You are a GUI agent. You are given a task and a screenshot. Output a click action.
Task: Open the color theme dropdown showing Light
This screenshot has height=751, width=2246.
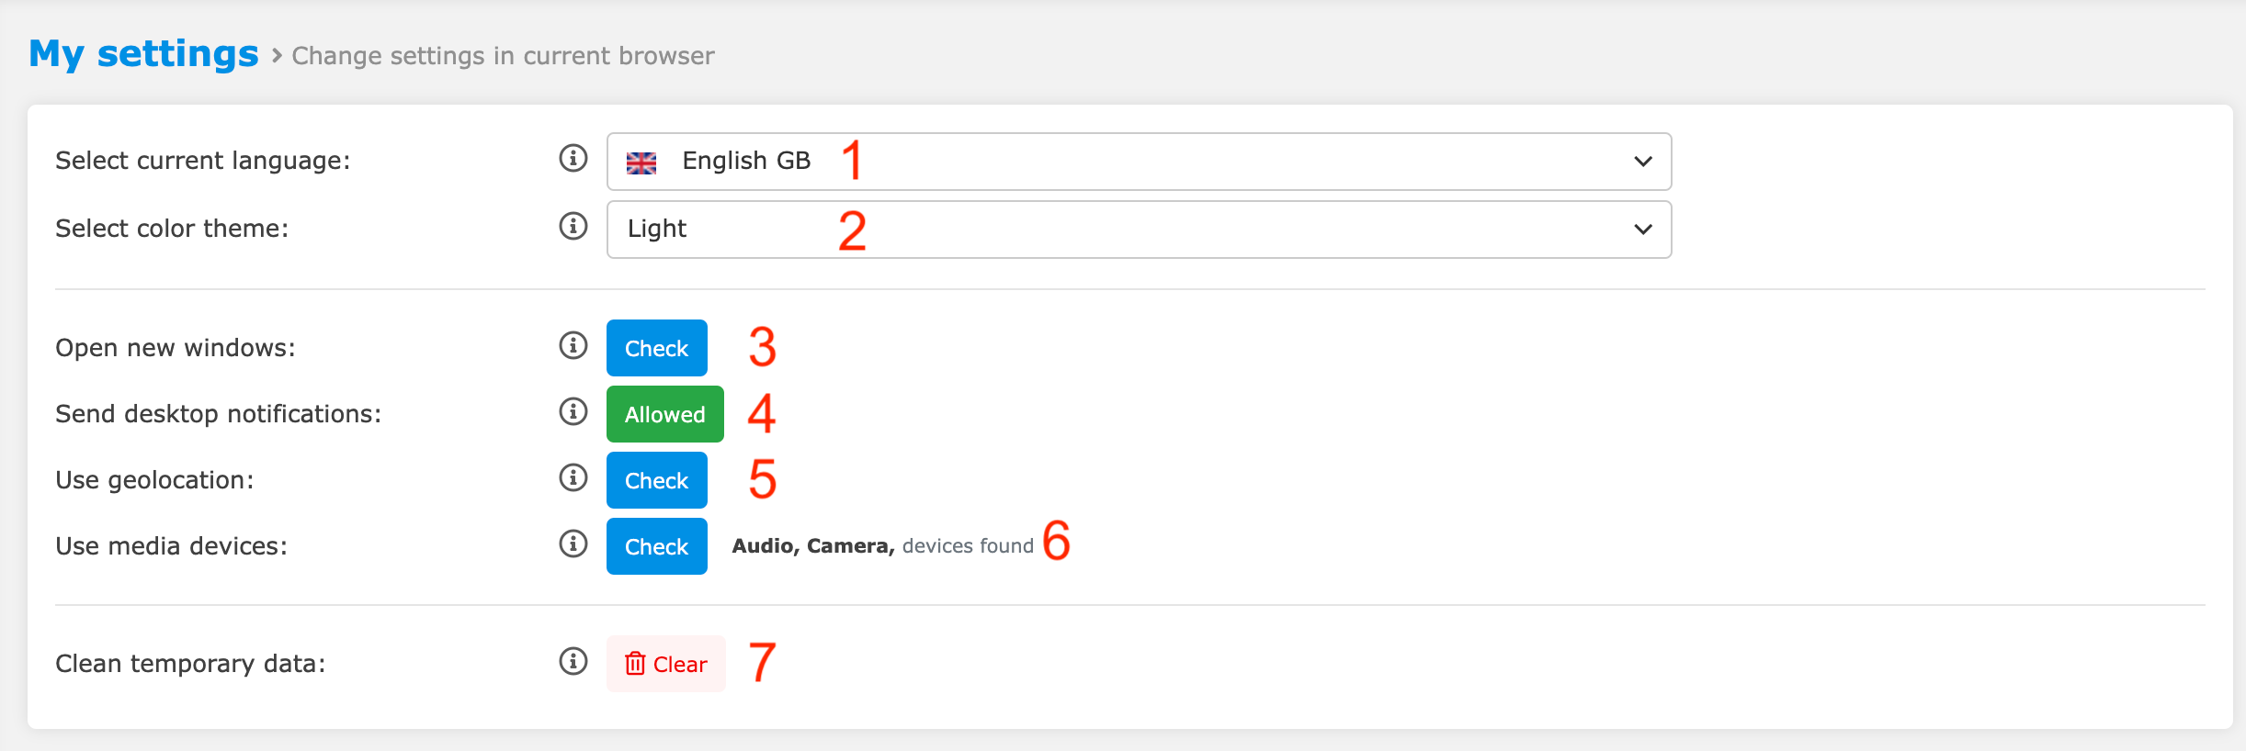(x=1140, y=229)
